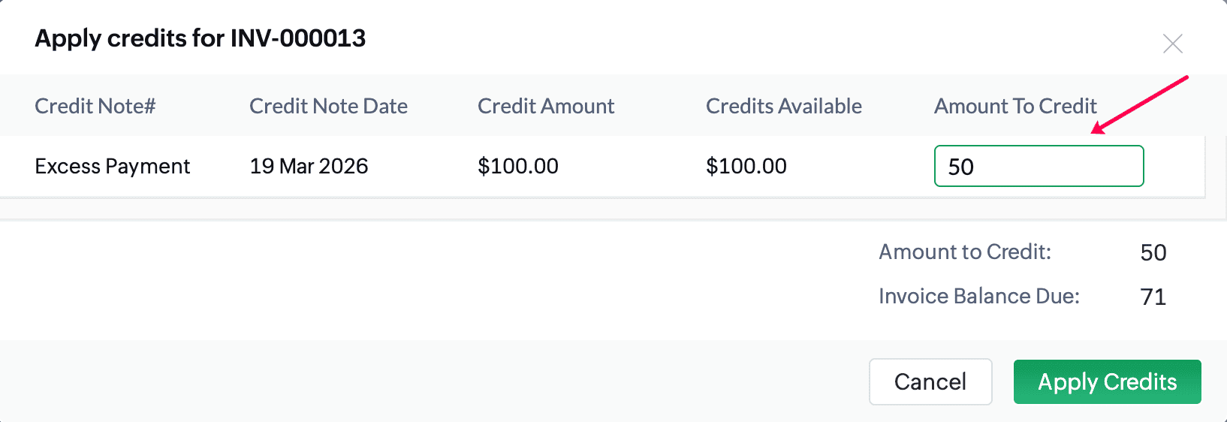Cancel the apply credits dialog

[930, 381]
